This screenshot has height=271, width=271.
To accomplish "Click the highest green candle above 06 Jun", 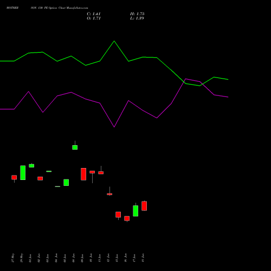I will coord(75,147).
